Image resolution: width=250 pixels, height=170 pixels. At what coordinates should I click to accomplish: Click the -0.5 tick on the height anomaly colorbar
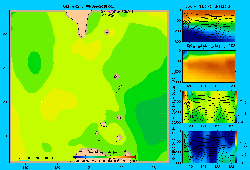click(72, 161)
